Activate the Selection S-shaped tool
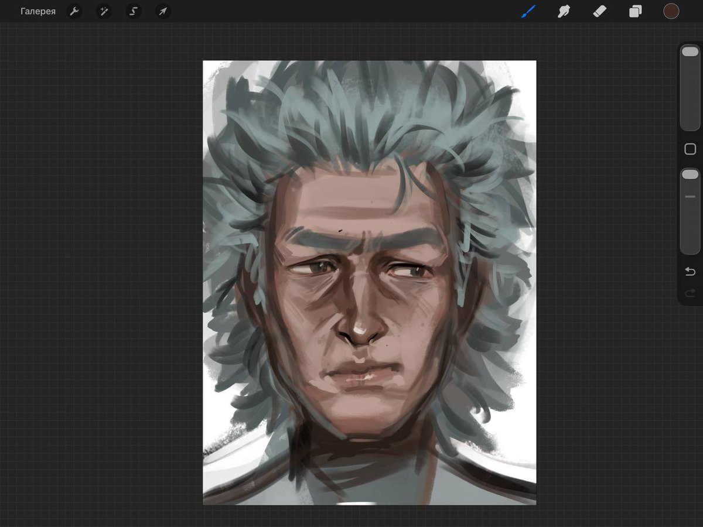703x527 pixels. (134, 11)
